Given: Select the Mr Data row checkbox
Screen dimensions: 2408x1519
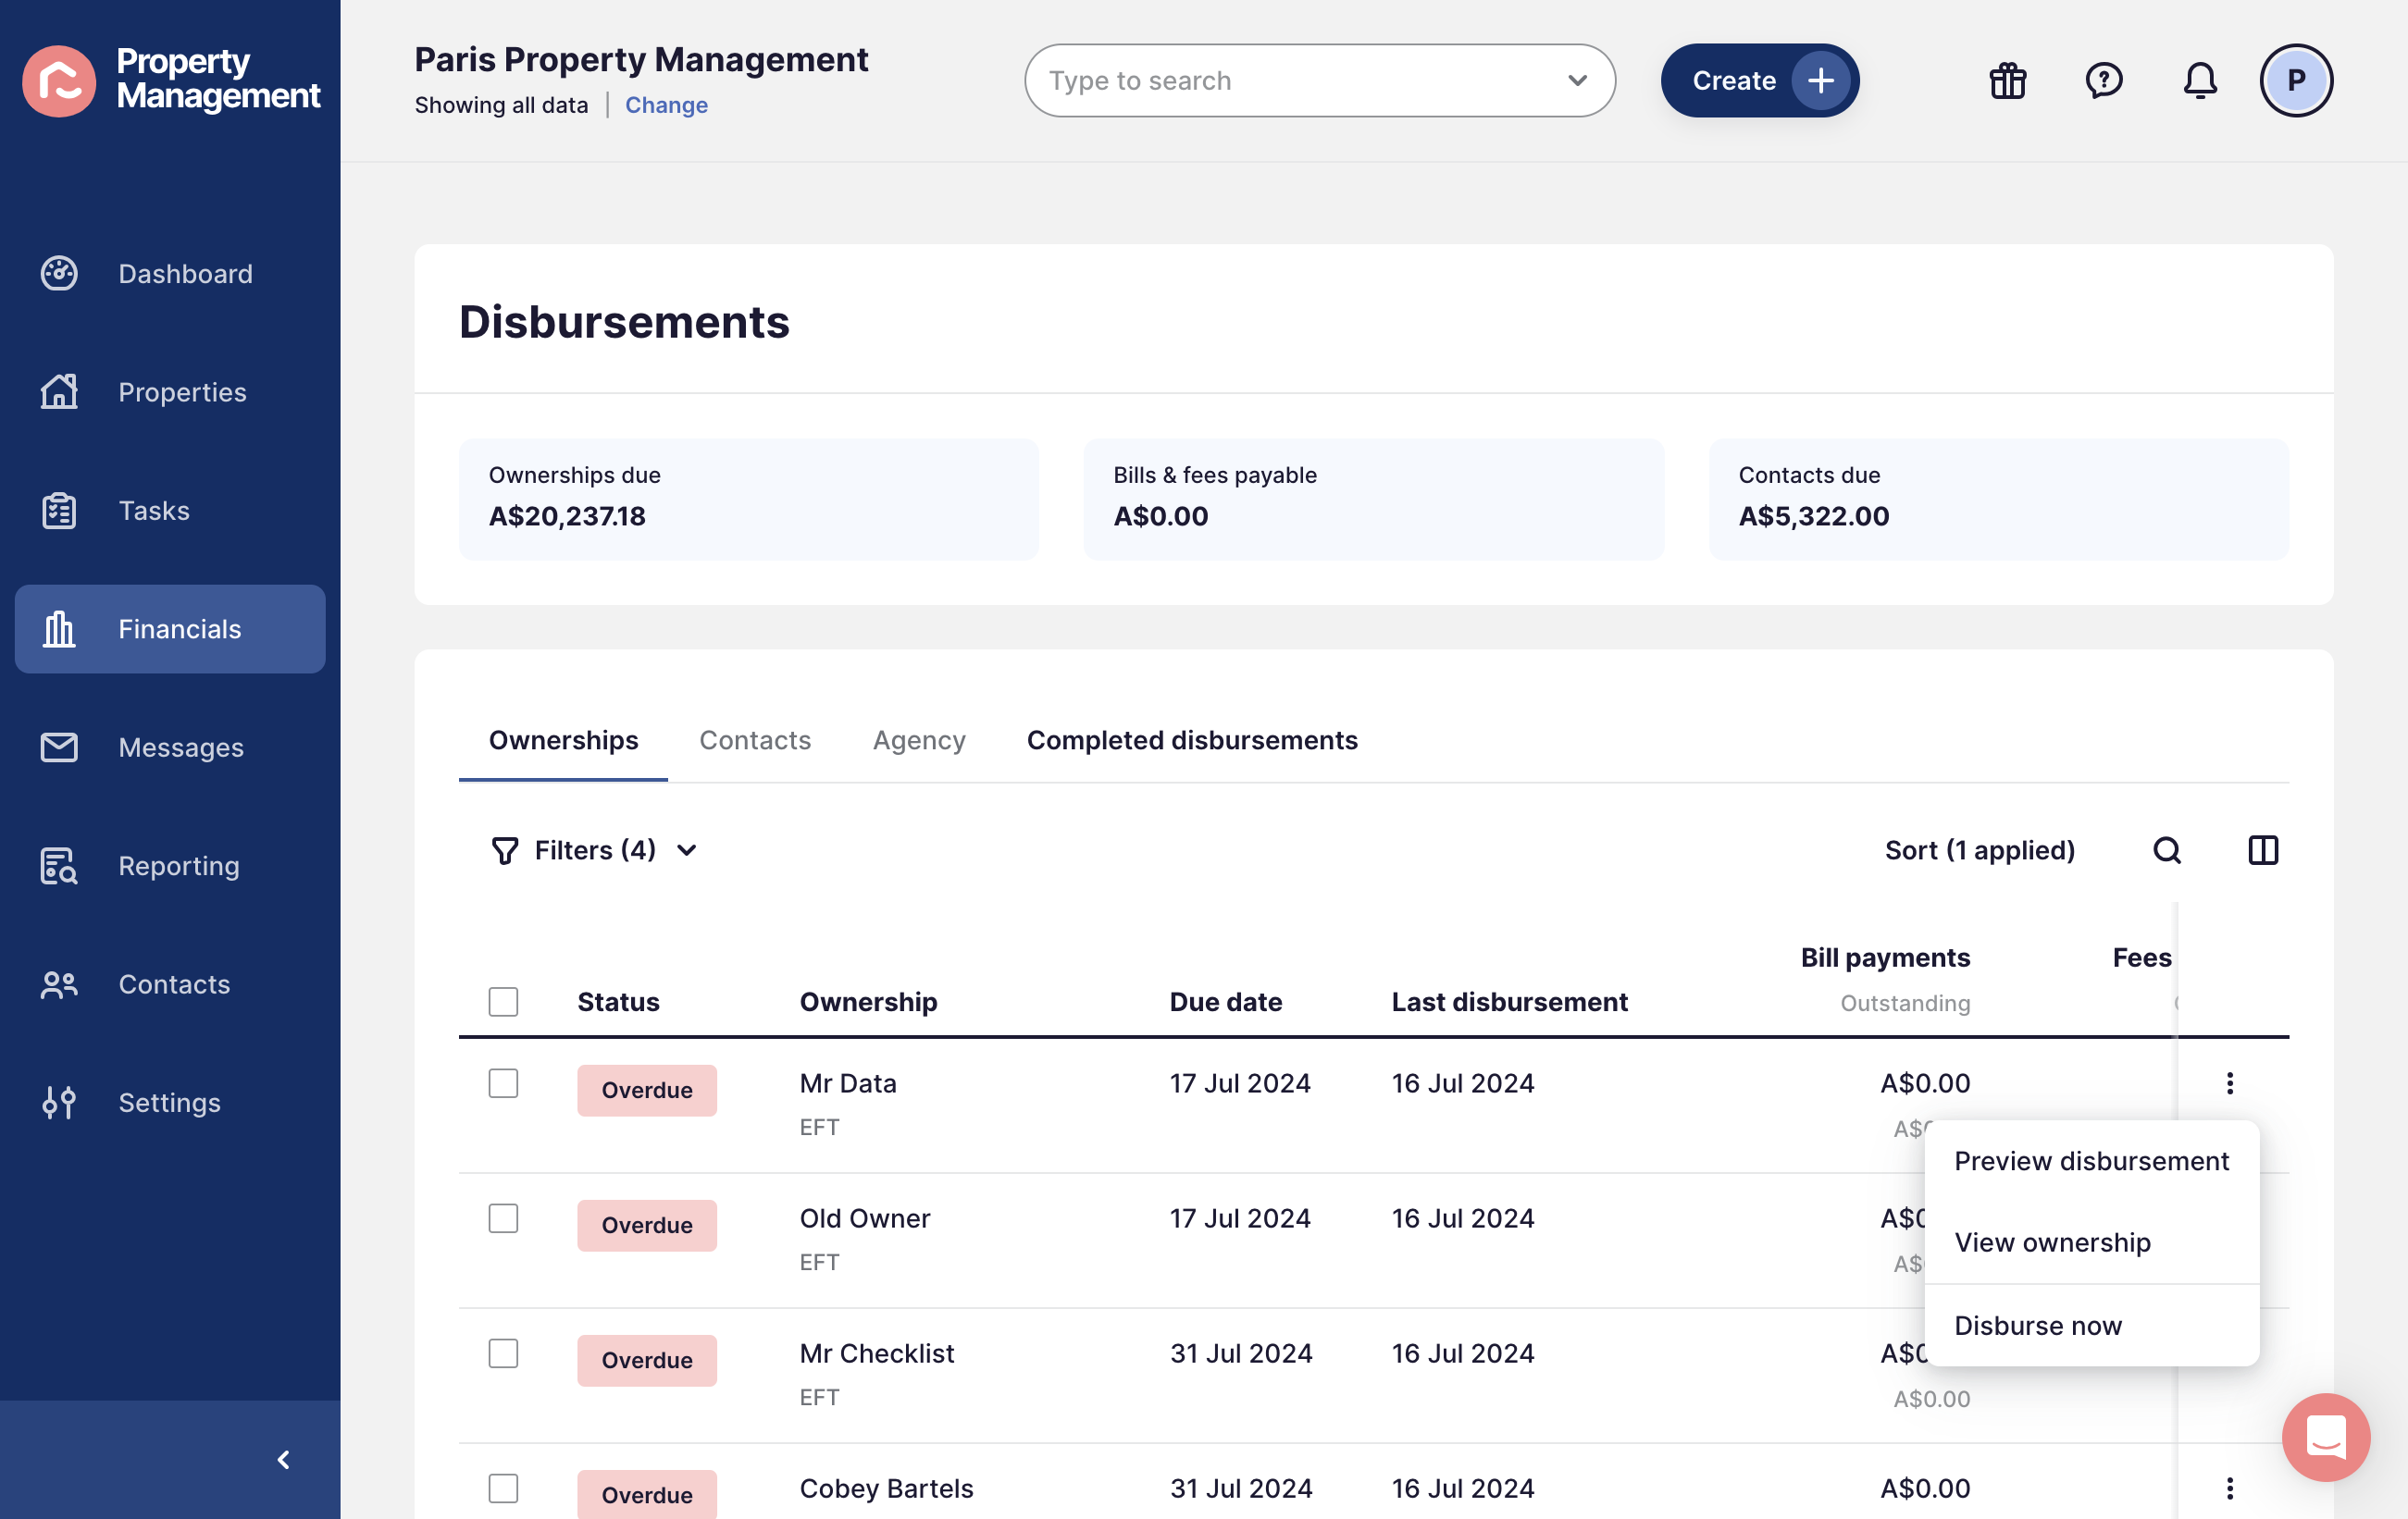Looking at the screenshot, I should pos(503,1083).
